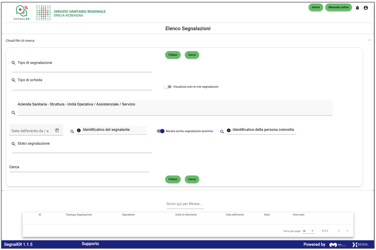Screen dimensions: 376x250
Task: Click info icon beside Identificativo della persona coinvolta
Action: point(229,131)
